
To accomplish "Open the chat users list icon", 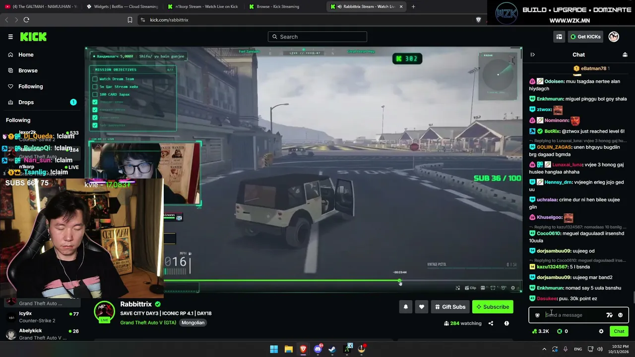I will click(625, 55).
